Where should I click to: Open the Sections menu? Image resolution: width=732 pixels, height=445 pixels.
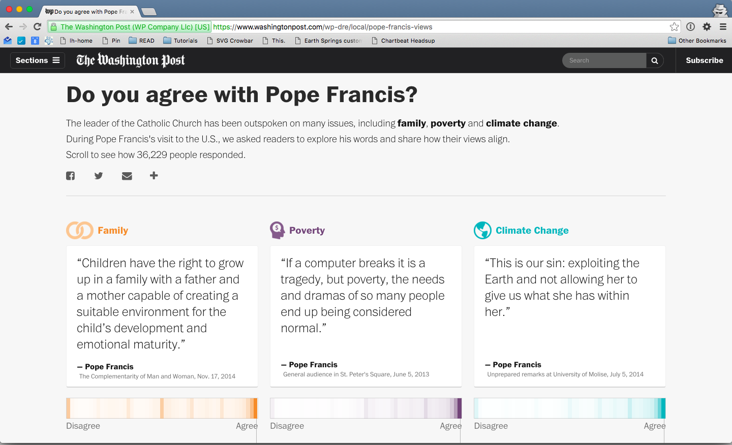(x=38, y=60)
